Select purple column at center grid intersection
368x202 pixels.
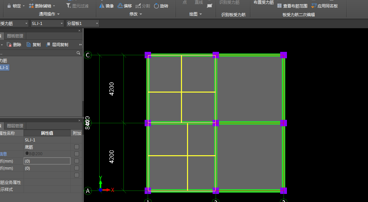pyautogui.click(x=216, y=123)
